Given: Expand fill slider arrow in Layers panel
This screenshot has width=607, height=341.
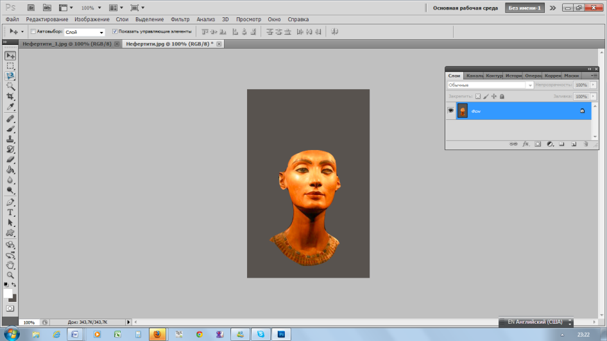Looking at the screenshot, I should (x=593, y=96).
